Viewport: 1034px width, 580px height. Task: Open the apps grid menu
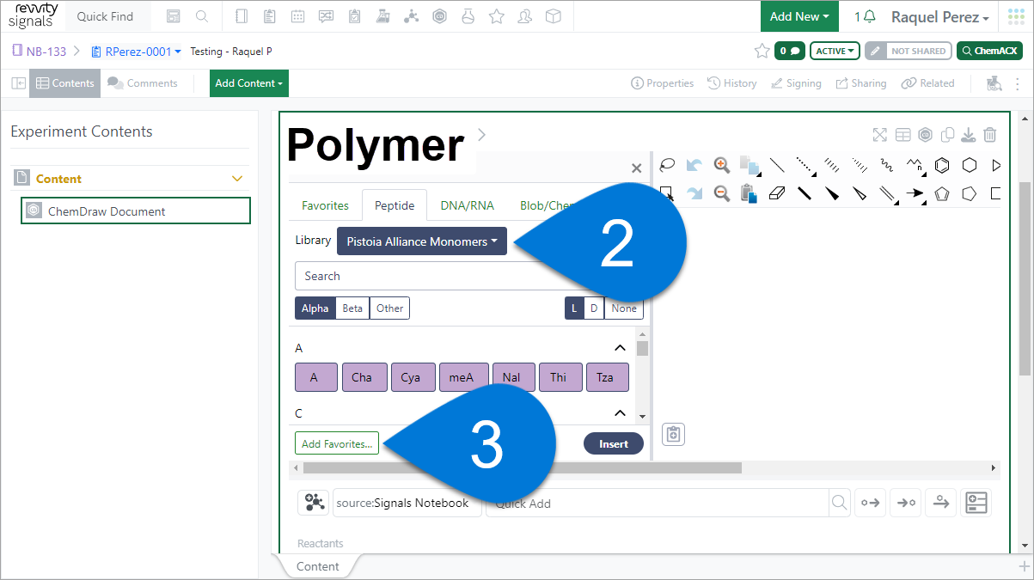click(x=1017, y=16)
